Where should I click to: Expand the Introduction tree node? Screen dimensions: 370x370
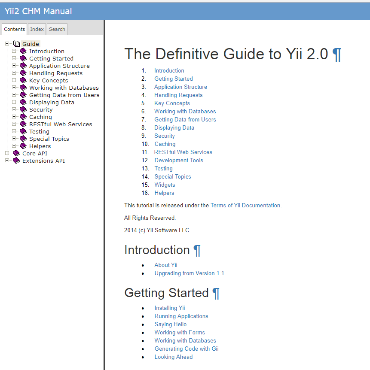[x=14, y=51]
